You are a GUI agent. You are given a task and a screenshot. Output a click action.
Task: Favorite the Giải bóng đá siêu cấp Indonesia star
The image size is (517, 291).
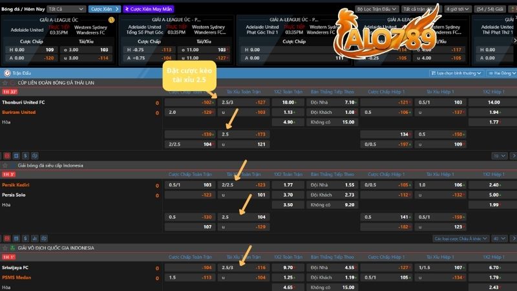click(5, 166)
